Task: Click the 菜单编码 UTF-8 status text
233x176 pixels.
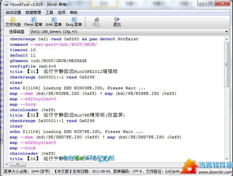Action: (x=127, y=172)
